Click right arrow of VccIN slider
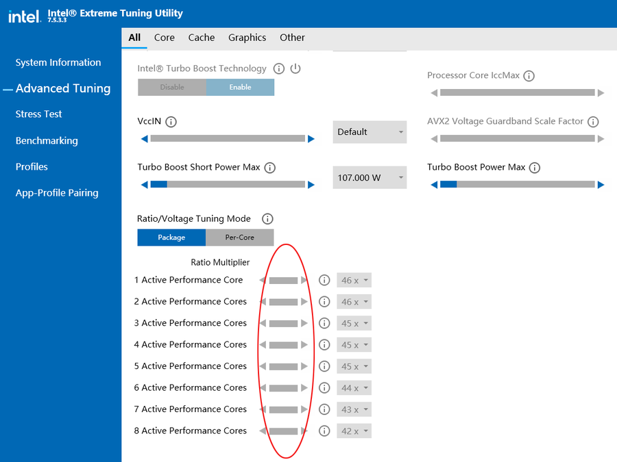 pos(311,139)
